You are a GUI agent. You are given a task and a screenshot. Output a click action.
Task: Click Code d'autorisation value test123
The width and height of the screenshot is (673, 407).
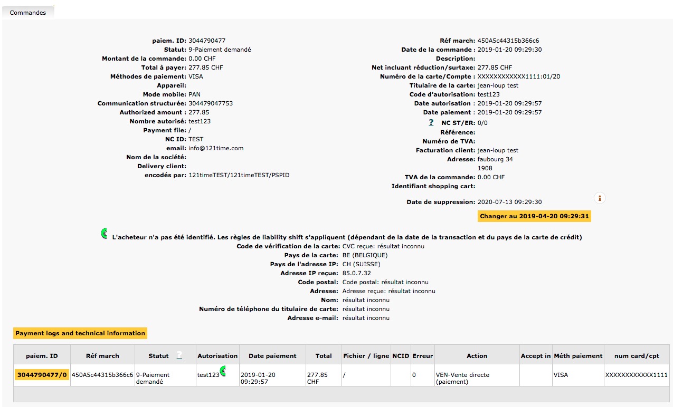(x=489, y=94)
